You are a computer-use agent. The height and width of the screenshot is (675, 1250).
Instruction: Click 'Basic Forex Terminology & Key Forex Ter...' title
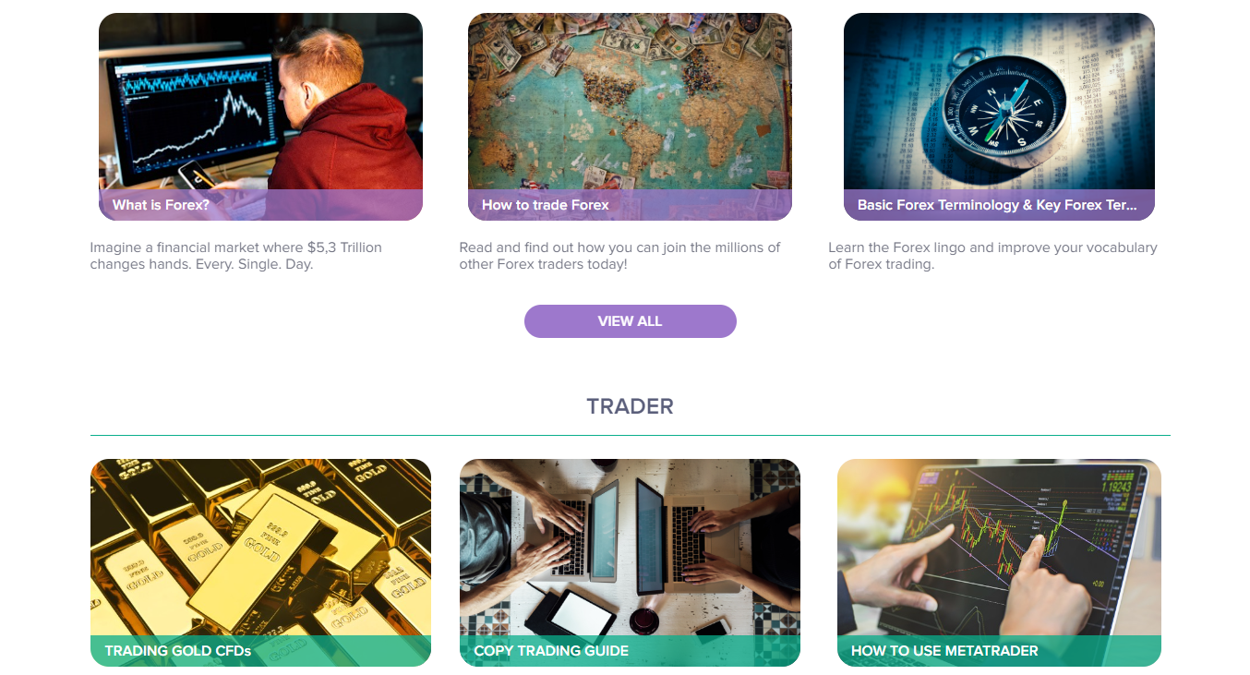pyautogui.click(x=997, y=205)
